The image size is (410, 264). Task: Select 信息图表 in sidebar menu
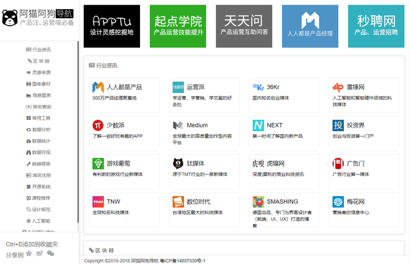point(39,95)
